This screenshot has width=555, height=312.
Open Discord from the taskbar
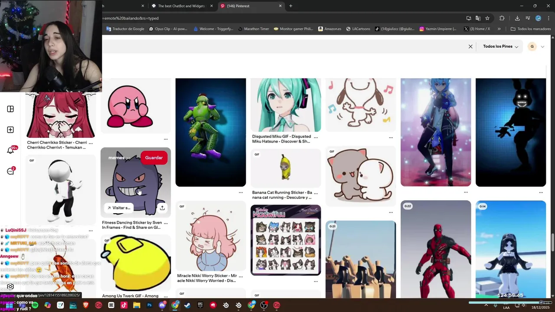click(162, 305)
